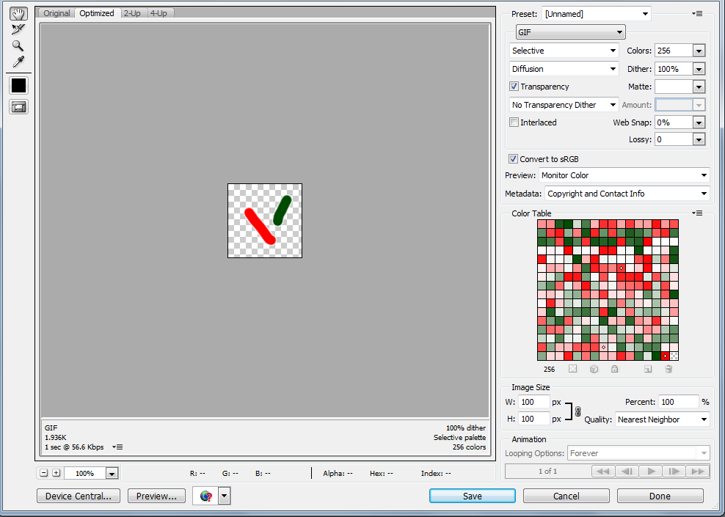Click zoom out minus button
This screenshot has width=725, height=517.
pos(44,473)
